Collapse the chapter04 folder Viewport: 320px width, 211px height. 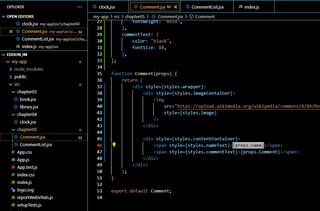(x=13, y=115)
